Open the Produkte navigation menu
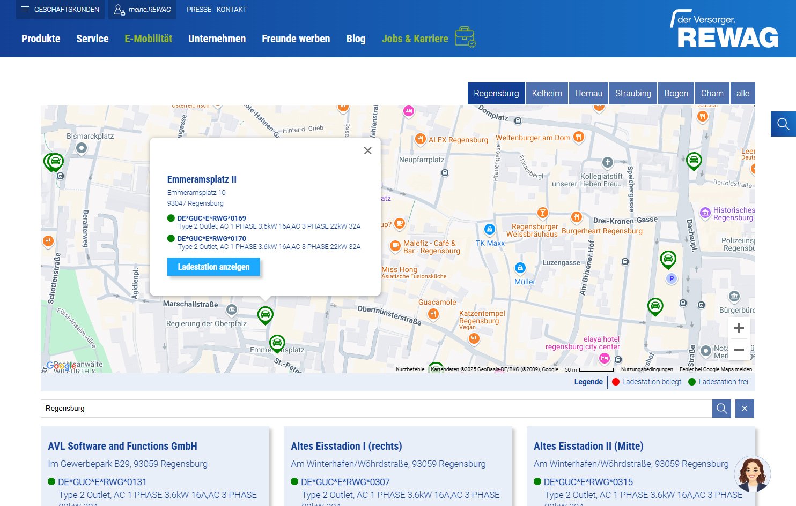 (x=41, y=39)
